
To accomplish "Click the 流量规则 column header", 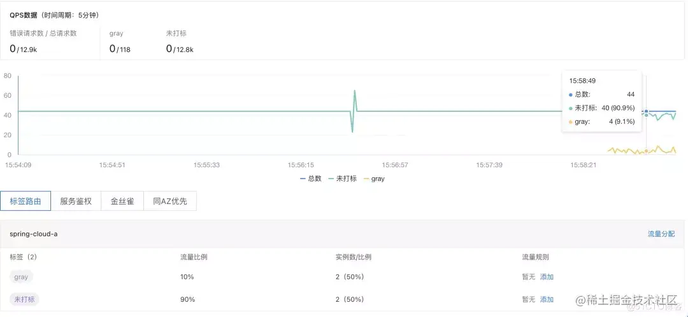I will pos(535,257).
